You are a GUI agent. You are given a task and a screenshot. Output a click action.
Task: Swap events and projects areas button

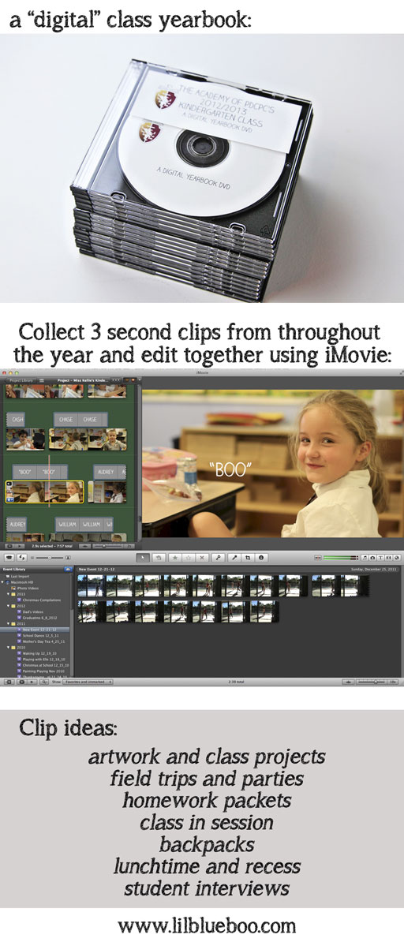click(21, 558)
